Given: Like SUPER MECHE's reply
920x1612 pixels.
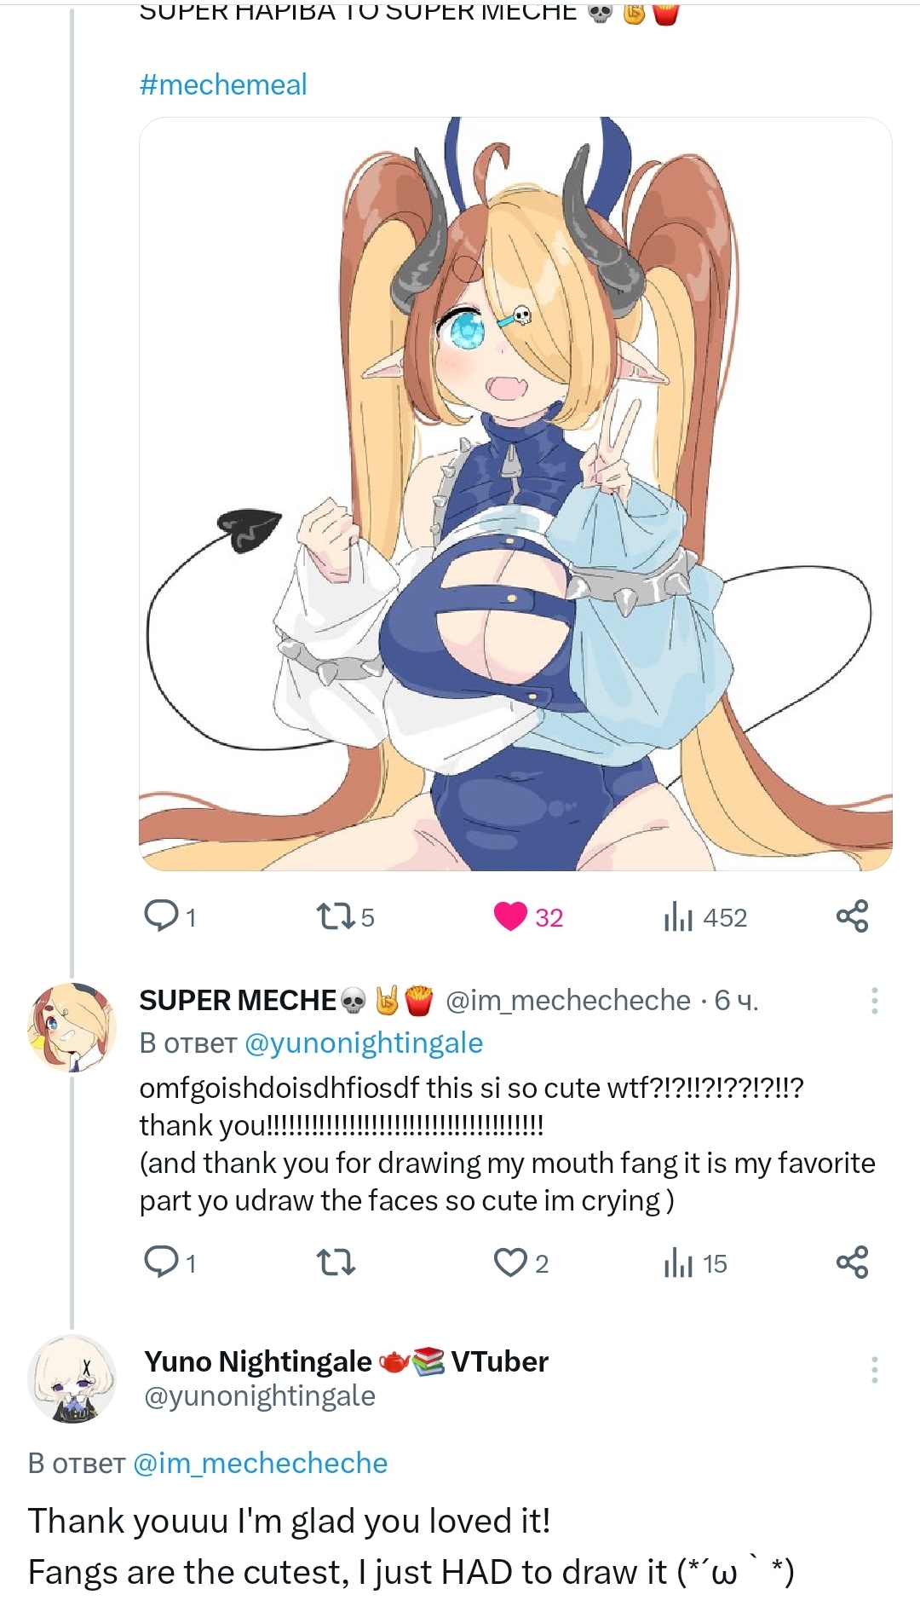Looking at the screenshot, I should (510, 1262).
